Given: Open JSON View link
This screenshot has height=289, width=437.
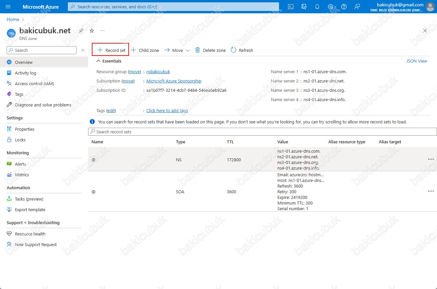Looking at the screenshot, I should 417,61.
